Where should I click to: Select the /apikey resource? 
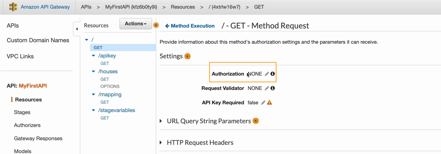tap(107, 56)
